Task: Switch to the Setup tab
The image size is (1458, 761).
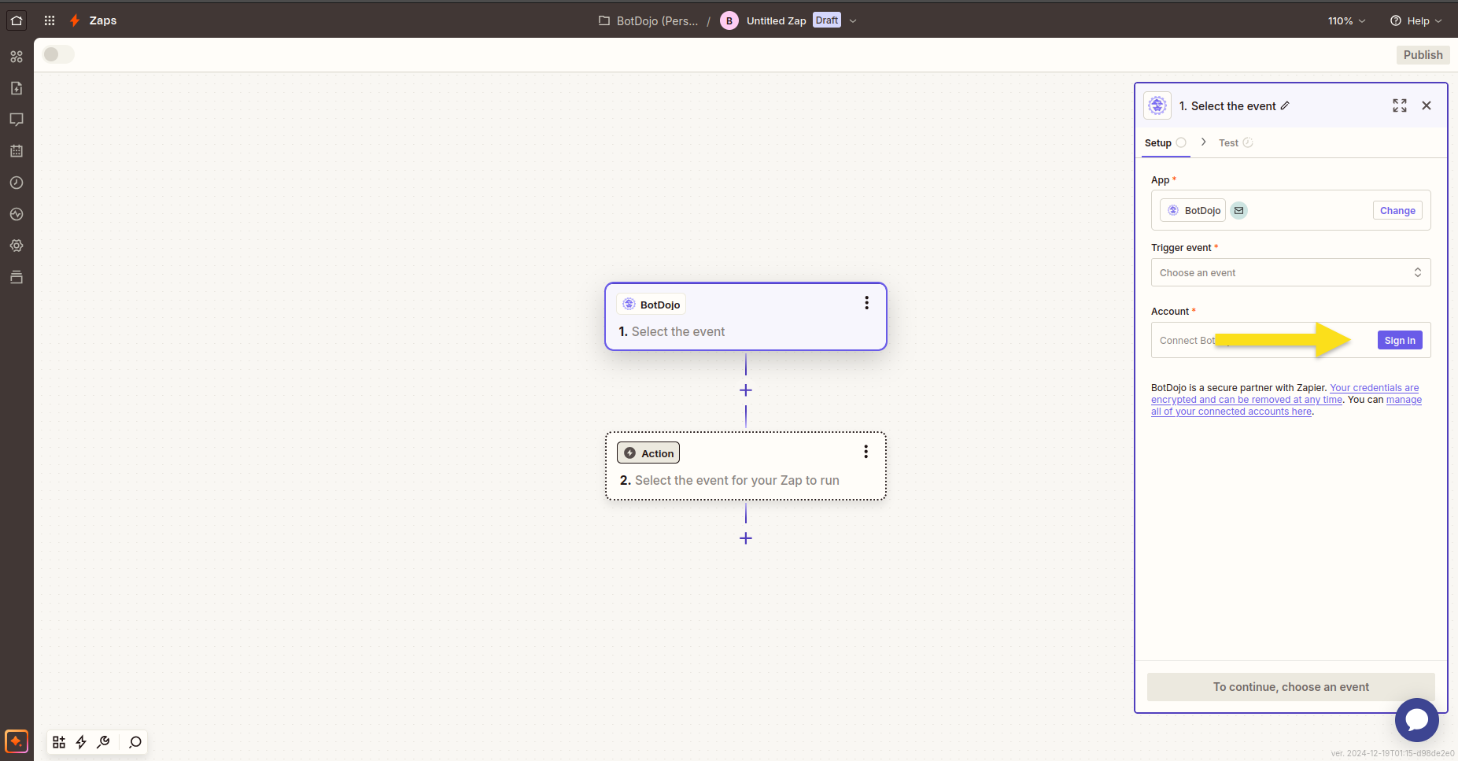Action: (1165, 142)
